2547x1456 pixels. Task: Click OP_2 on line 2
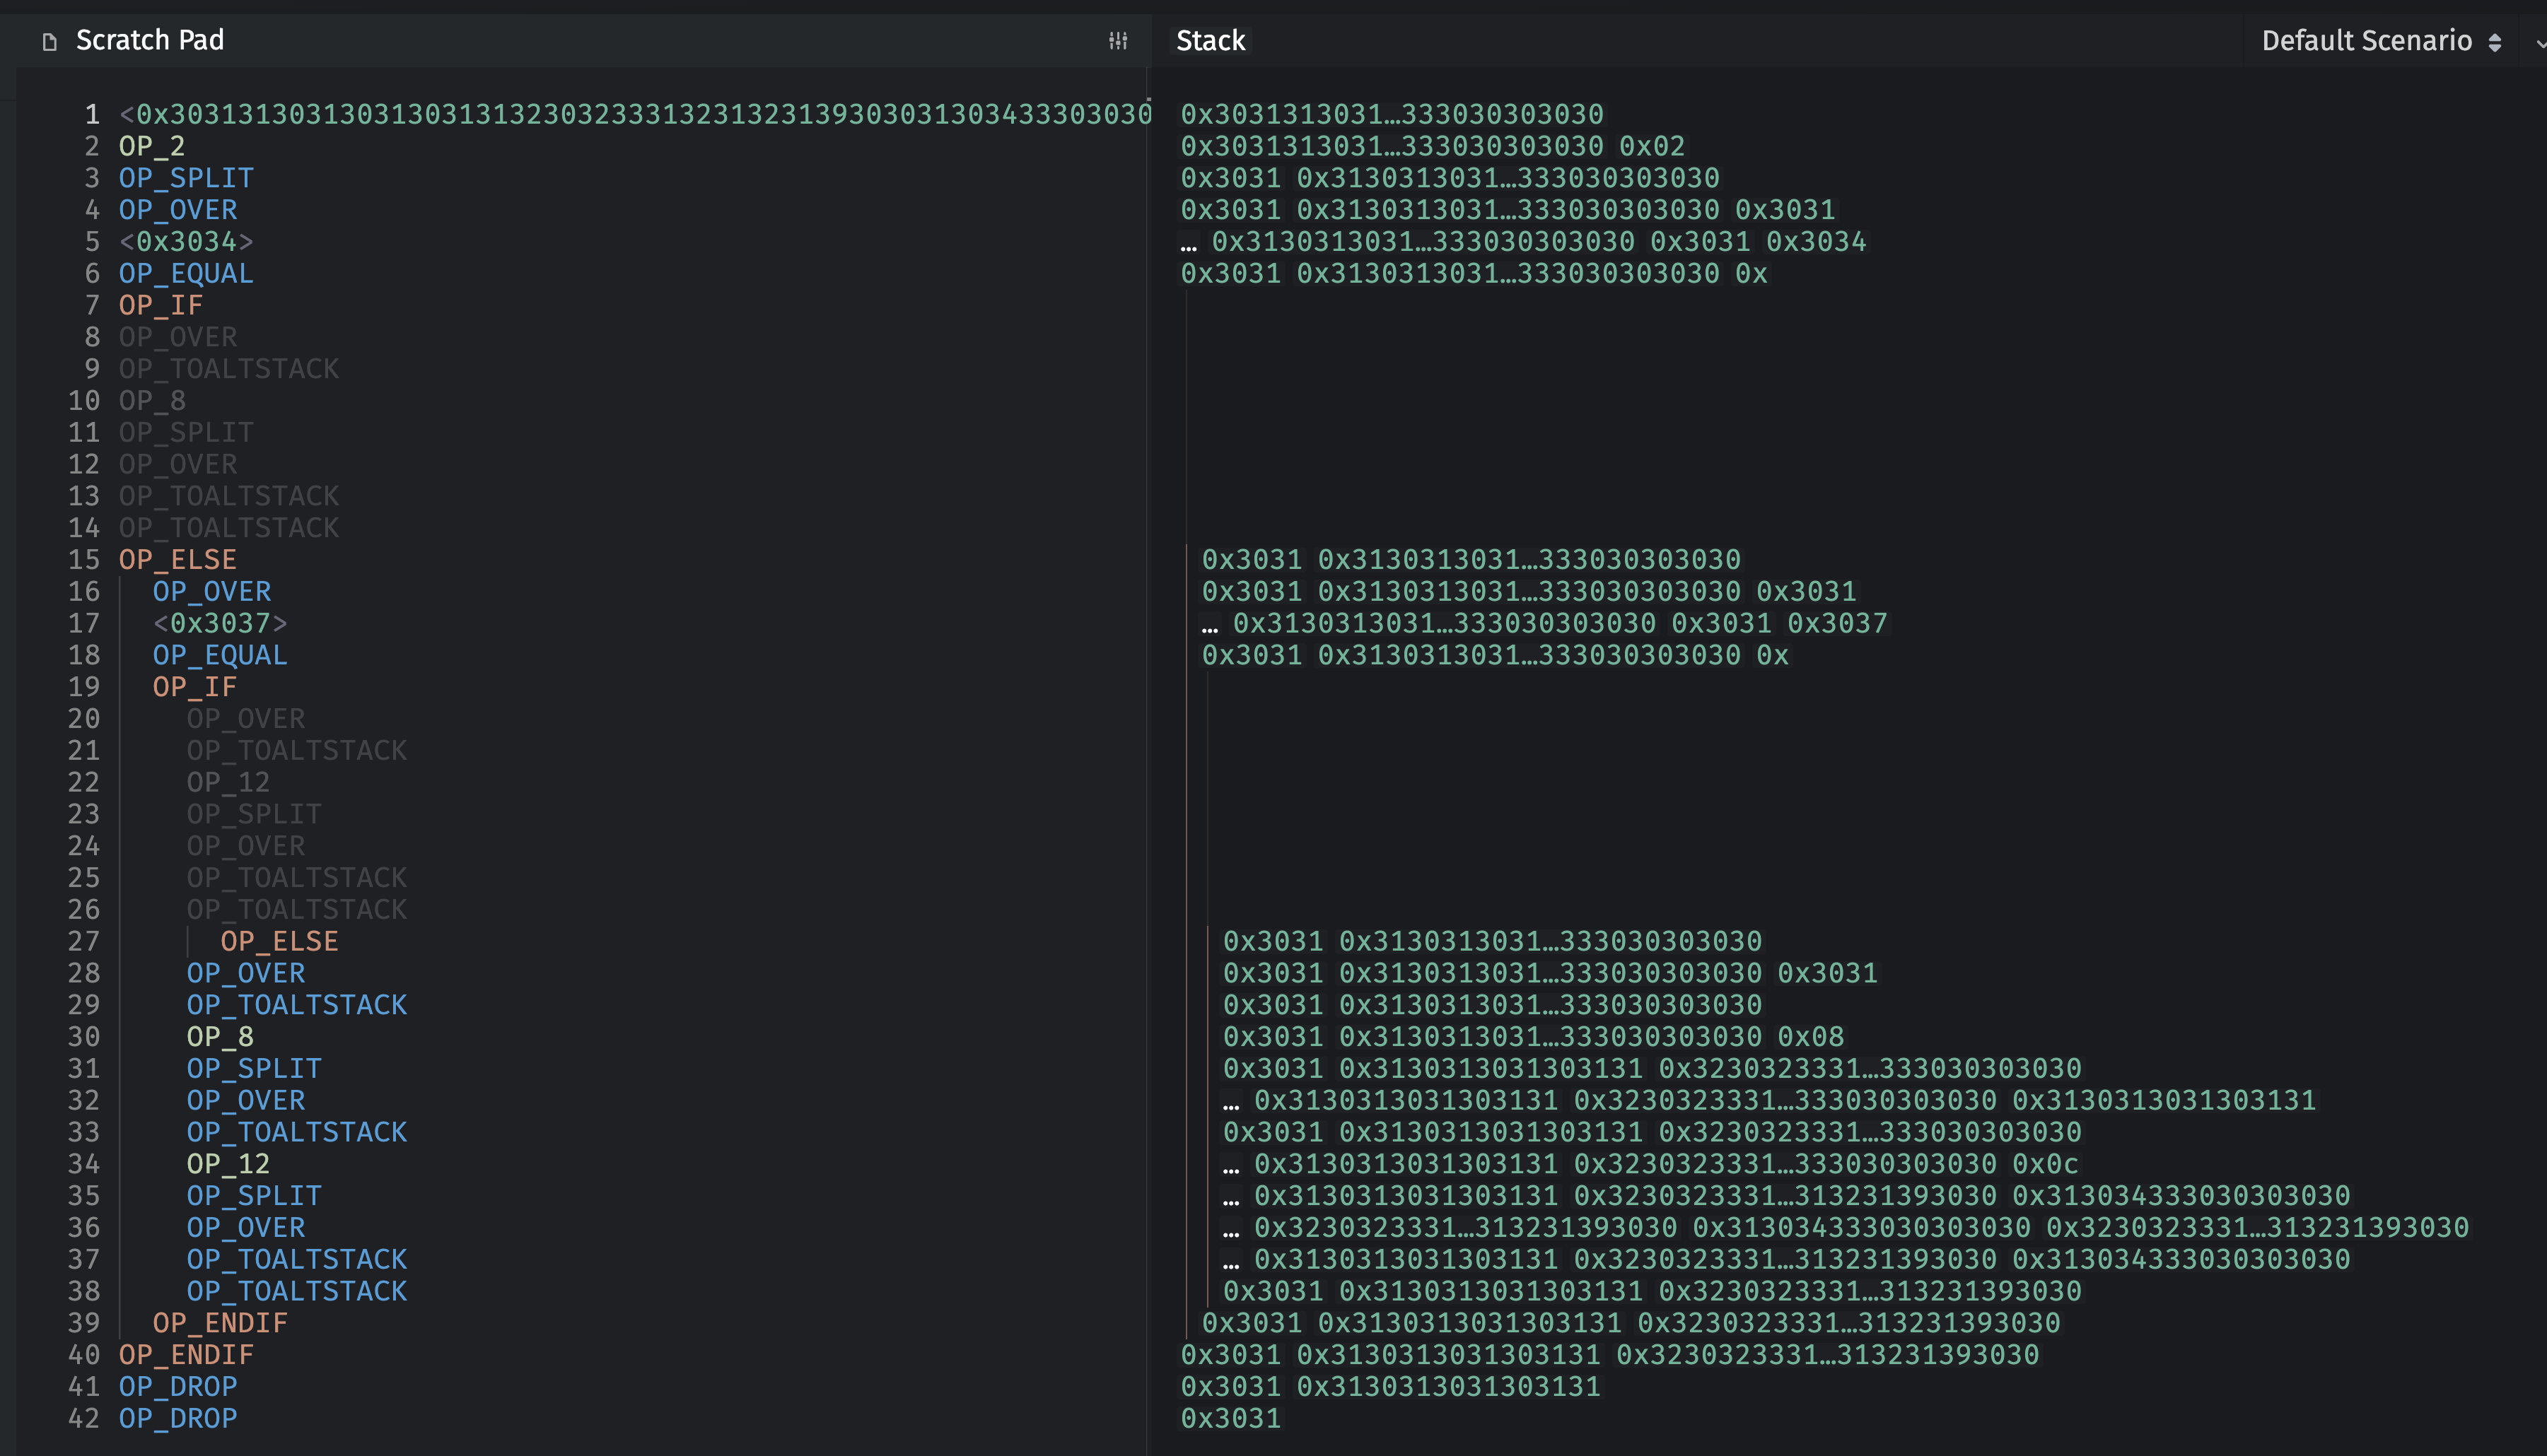pyautogui.click(x=151, y=146)
